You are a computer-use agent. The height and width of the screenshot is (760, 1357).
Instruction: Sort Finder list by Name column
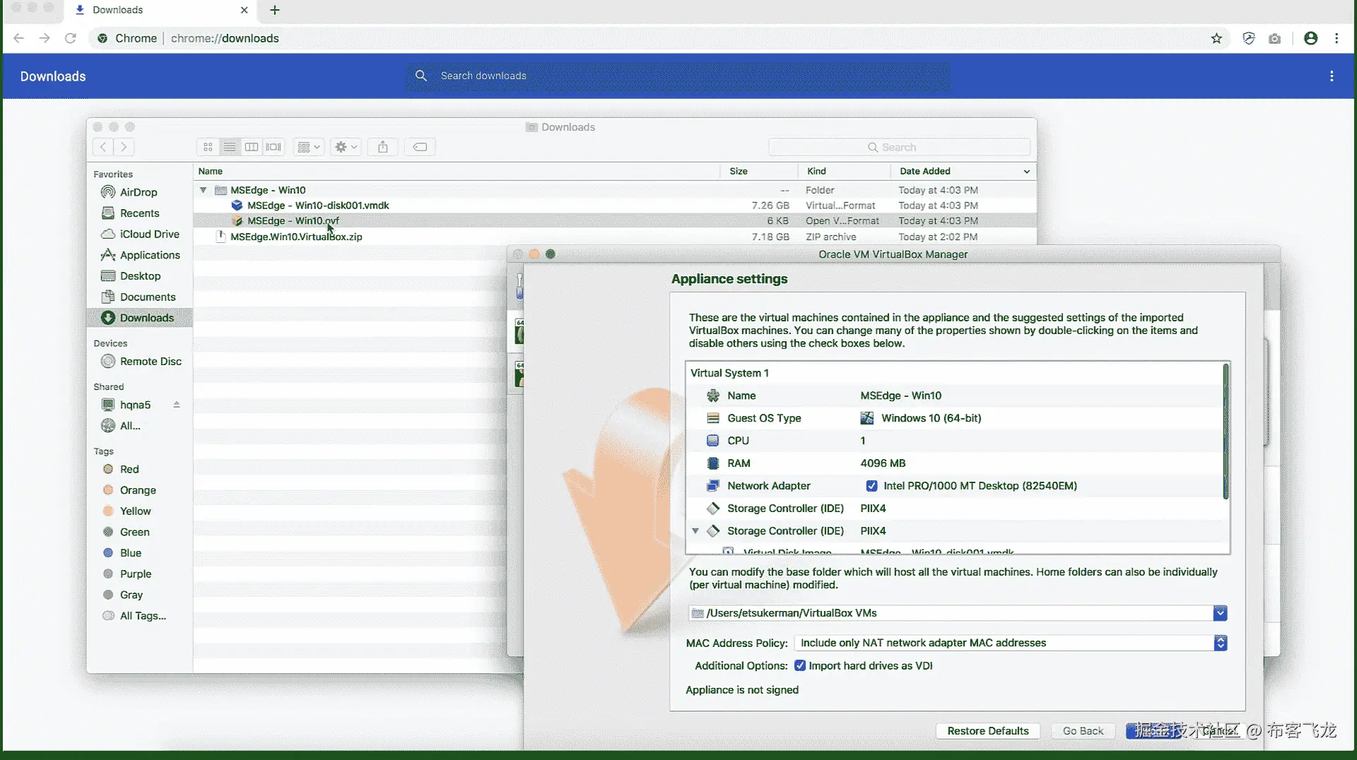pyautogui.click(x=457, y=171)
